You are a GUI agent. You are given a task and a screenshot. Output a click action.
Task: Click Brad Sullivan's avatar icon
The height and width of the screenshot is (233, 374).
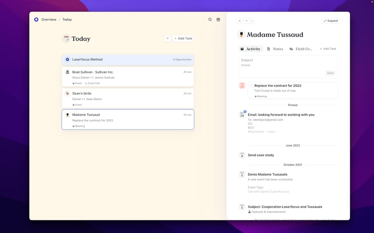tap(67, 72)
